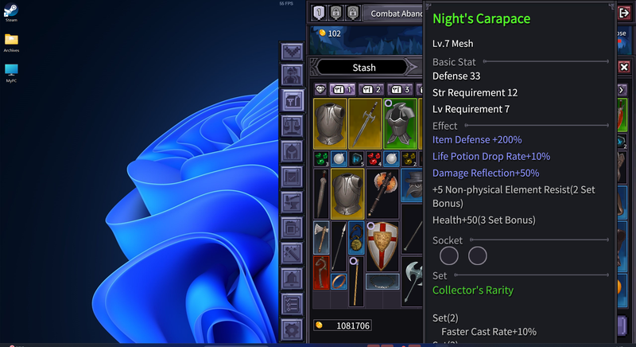Click the helmet icon in sidebar
The height and width of the screenshot is (347, 636).
click(292, 151)
